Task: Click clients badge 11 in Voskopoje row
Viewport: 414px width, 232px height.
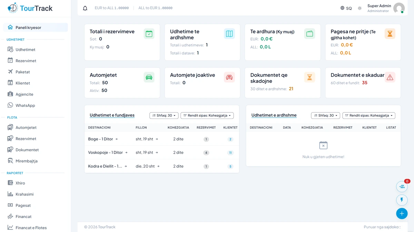Action: point(230,153)
